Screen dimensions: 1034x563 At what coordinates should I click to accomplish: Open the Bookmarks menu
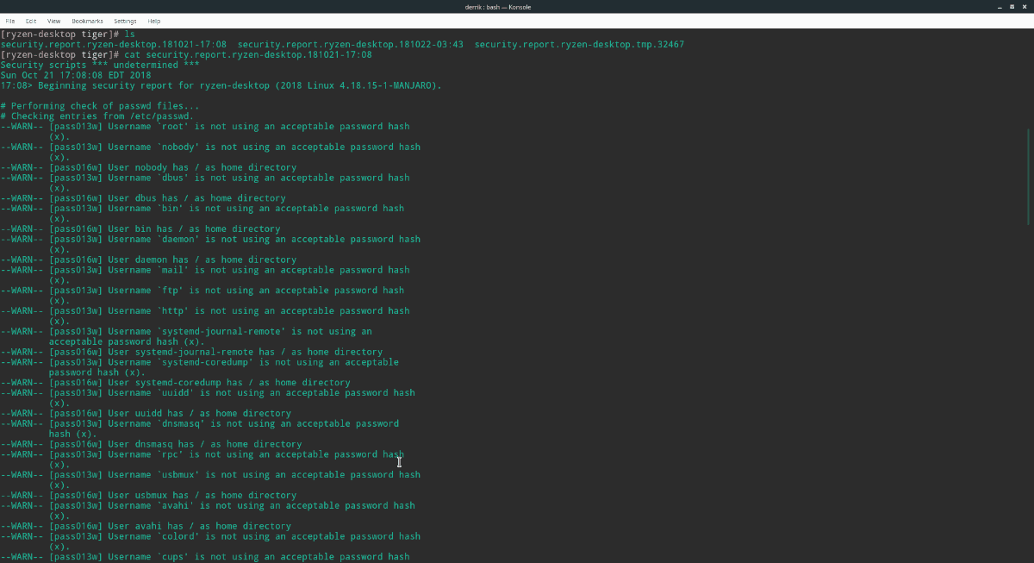87,21
